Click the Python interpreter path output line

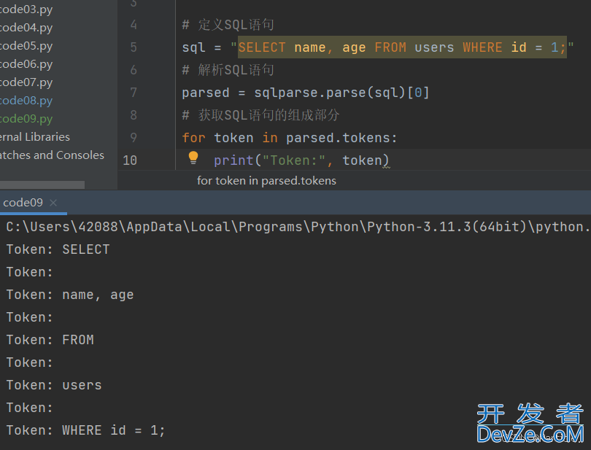(298, 227)
